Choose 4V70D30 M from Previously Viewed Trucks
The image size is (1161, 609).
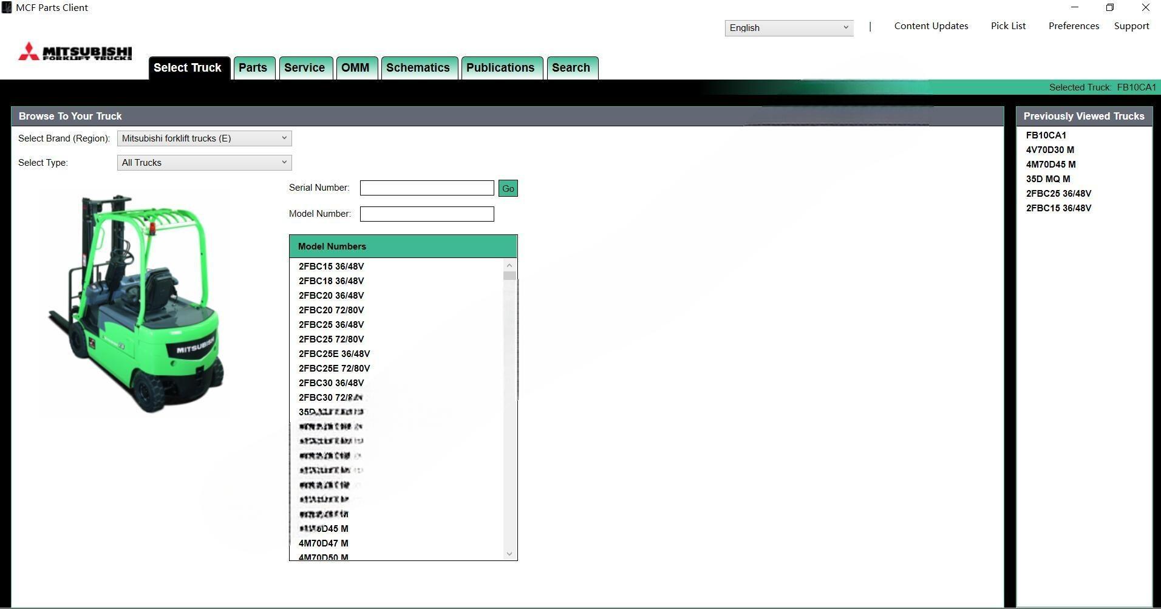[x=1050, y=150]
